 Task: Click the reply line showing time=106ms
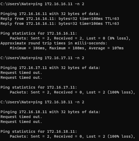click(x=60, y=24)
